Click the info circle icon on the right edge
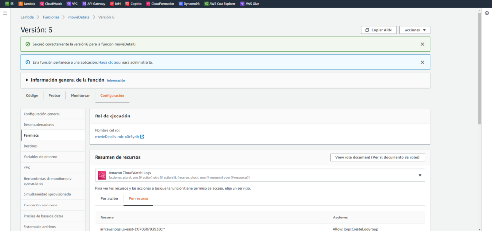 pyautogui.click(x=487, y=13)
